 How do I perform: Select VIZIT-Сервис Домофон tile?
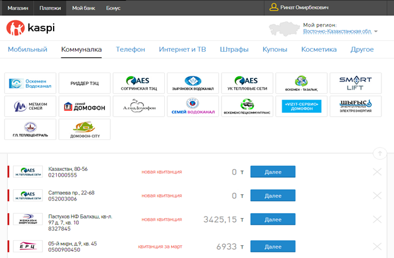302,107
